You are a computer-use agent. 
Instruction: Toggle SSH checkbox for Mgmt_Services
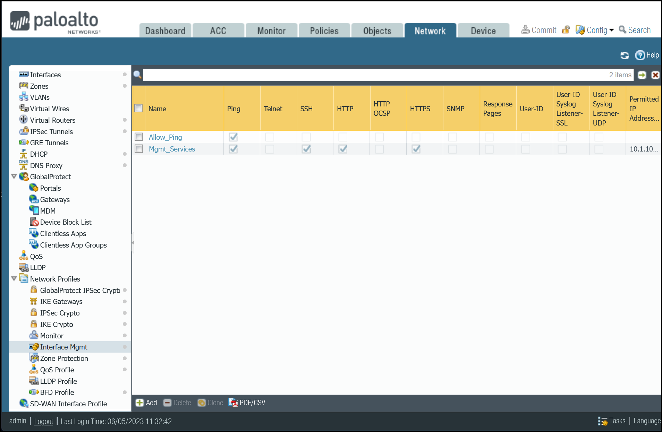(x=306, y=149)
